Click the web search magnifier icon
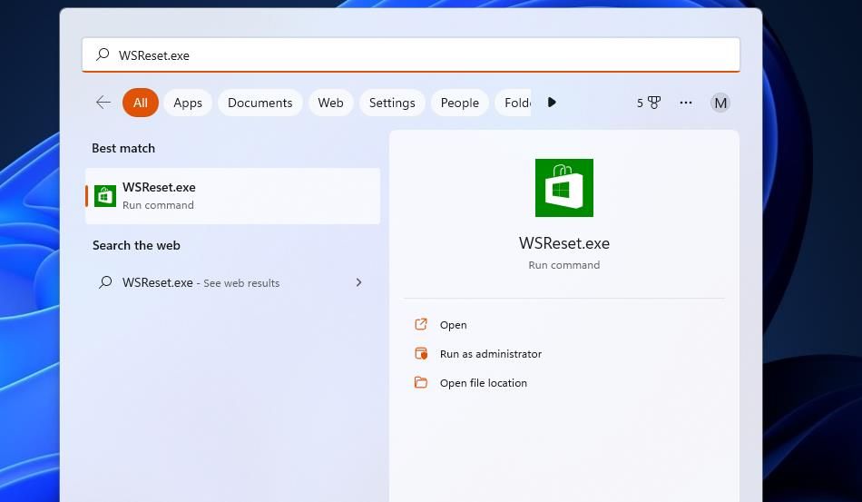 105,282
